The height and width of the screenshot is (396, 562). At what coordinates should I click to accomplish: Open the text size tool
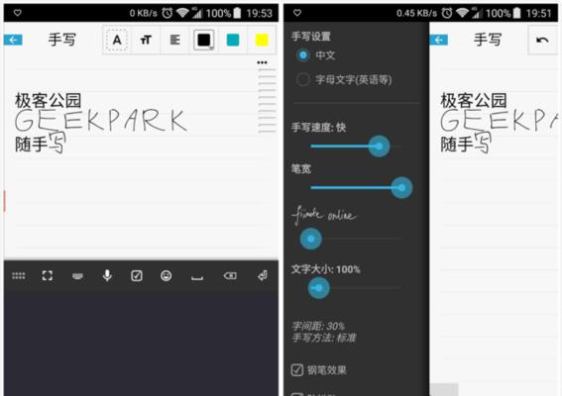146,40
